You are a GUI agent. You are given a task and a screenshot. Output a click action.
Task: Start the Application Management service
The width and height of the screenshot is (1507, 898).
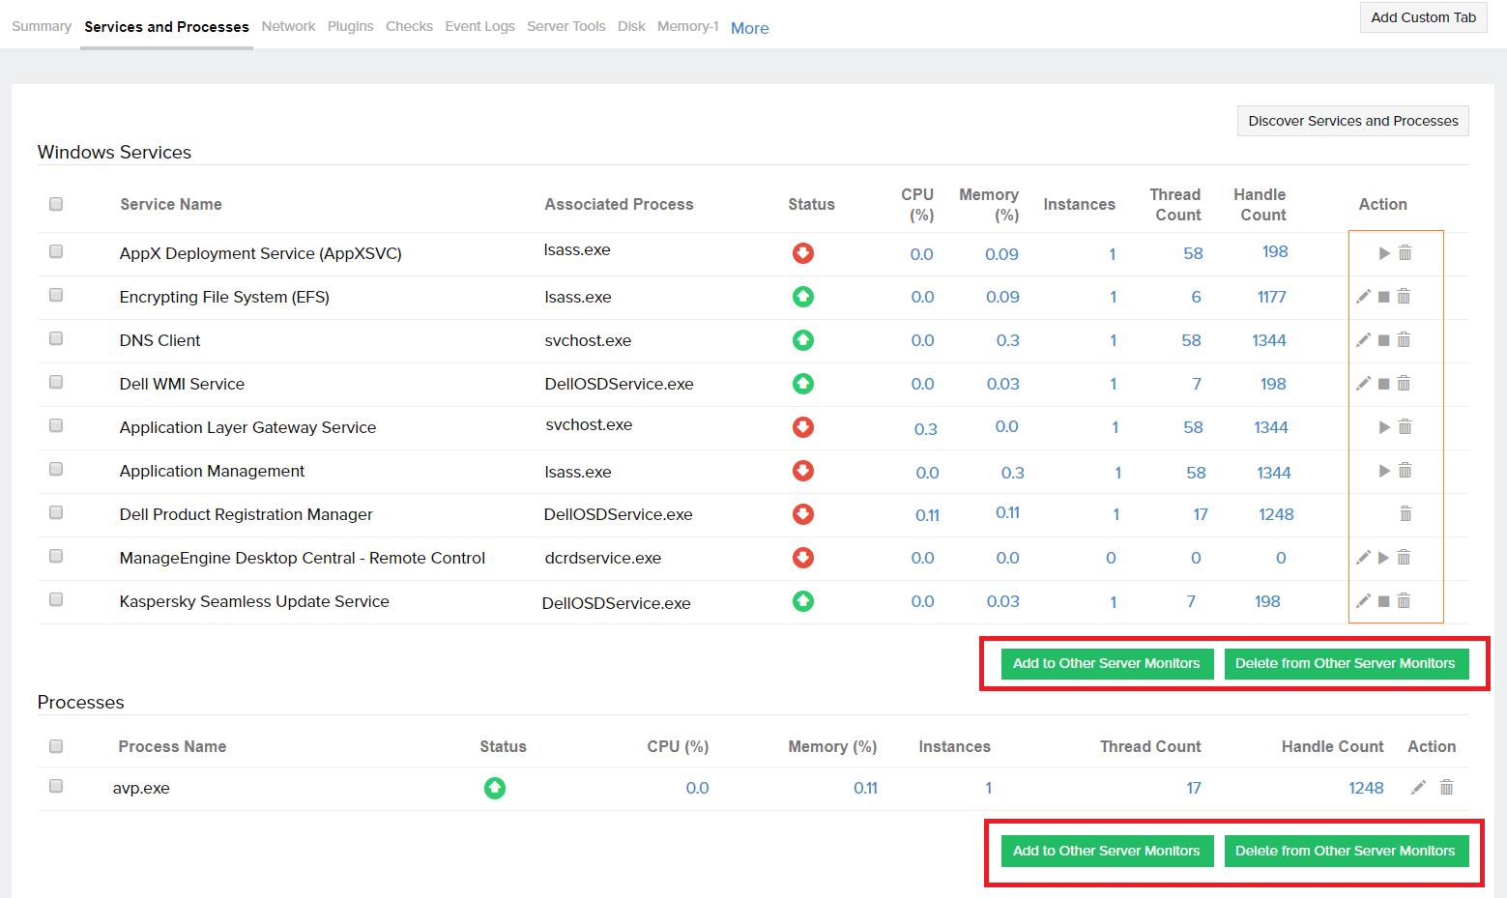click(x=1384, y=471)
